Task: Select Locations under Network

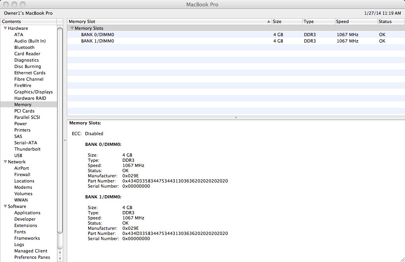Action: click(24, 181)
